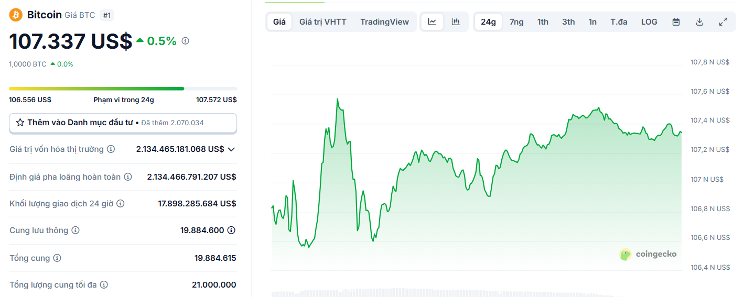Show info for Khối lượng giao dịch 24 giờ
Viewport: 744px width, 297px height.
pos(120,204)
